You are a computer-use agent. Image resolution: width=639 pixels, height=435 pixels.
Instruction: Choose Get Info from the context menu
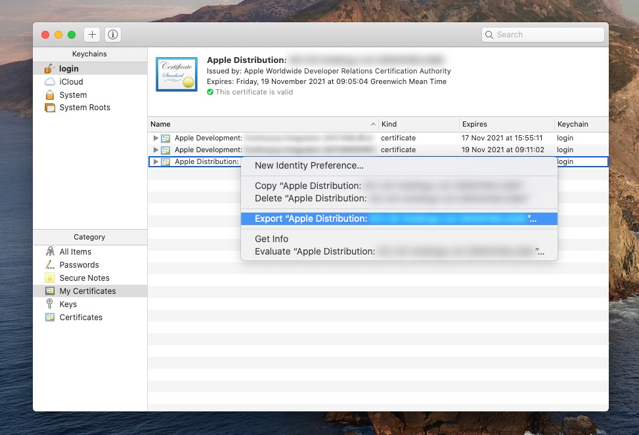(271, 239)
